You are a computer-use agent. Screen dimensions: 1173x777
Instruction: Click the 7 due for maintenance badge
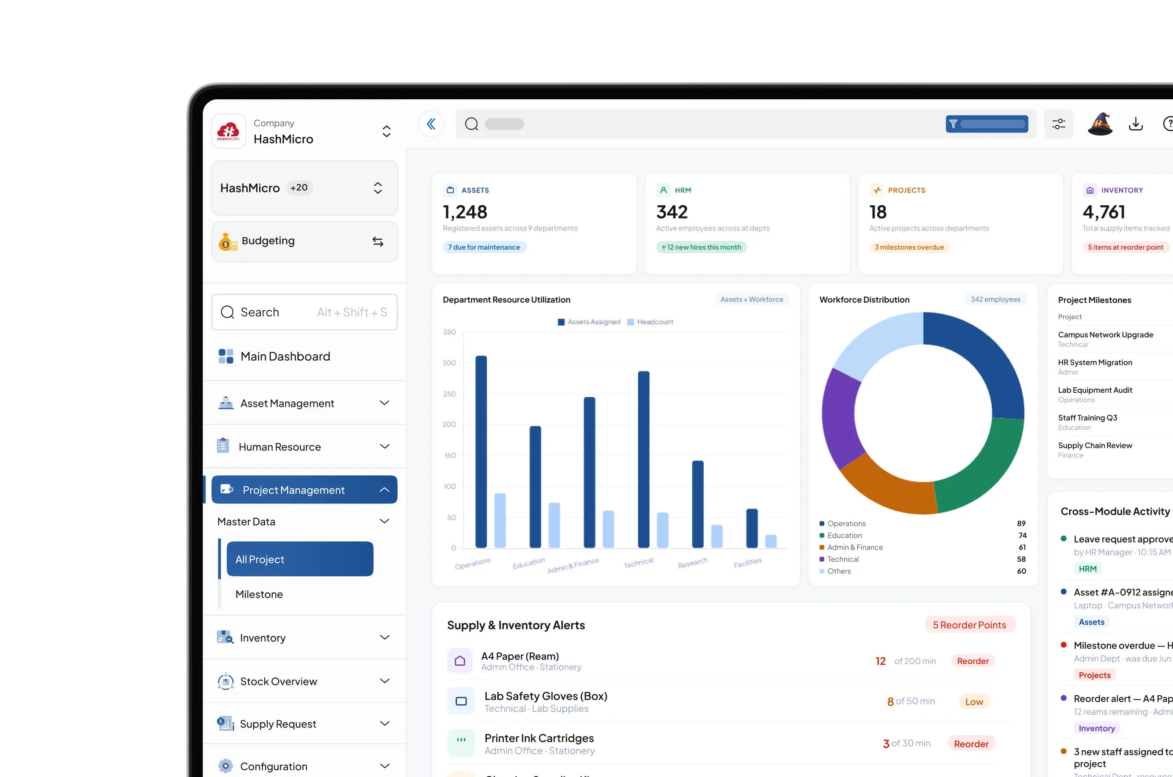click(484, 247)
